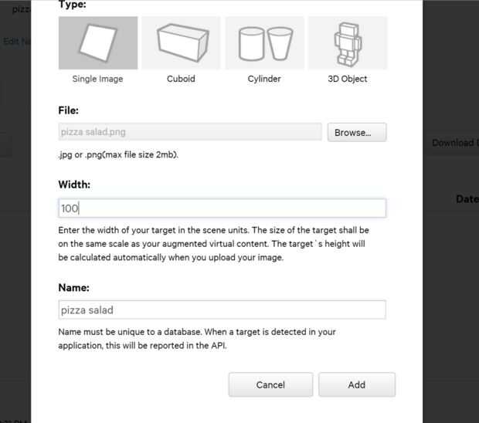Image resolution: width=479 pixels, height=423 pixels.
Task: Click the "Single Image" caption text
Action: pos(98,79)
